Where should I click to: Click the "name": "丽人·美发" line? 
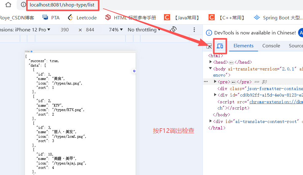(x=56, y=132)
